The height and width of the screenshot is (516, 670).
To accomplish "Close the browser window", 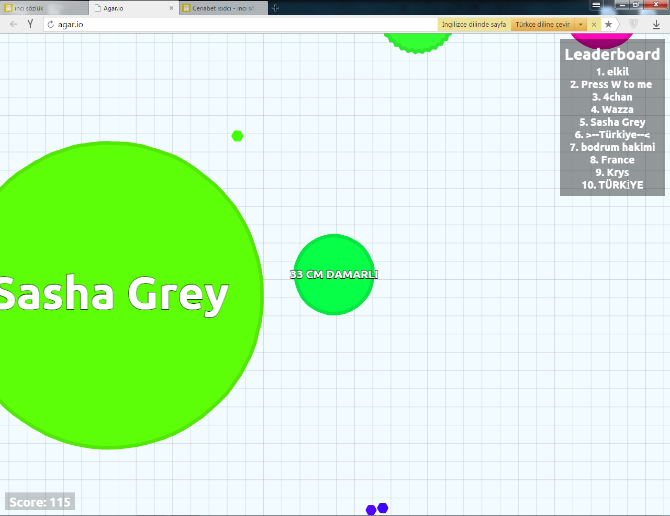I will (656, 5).
